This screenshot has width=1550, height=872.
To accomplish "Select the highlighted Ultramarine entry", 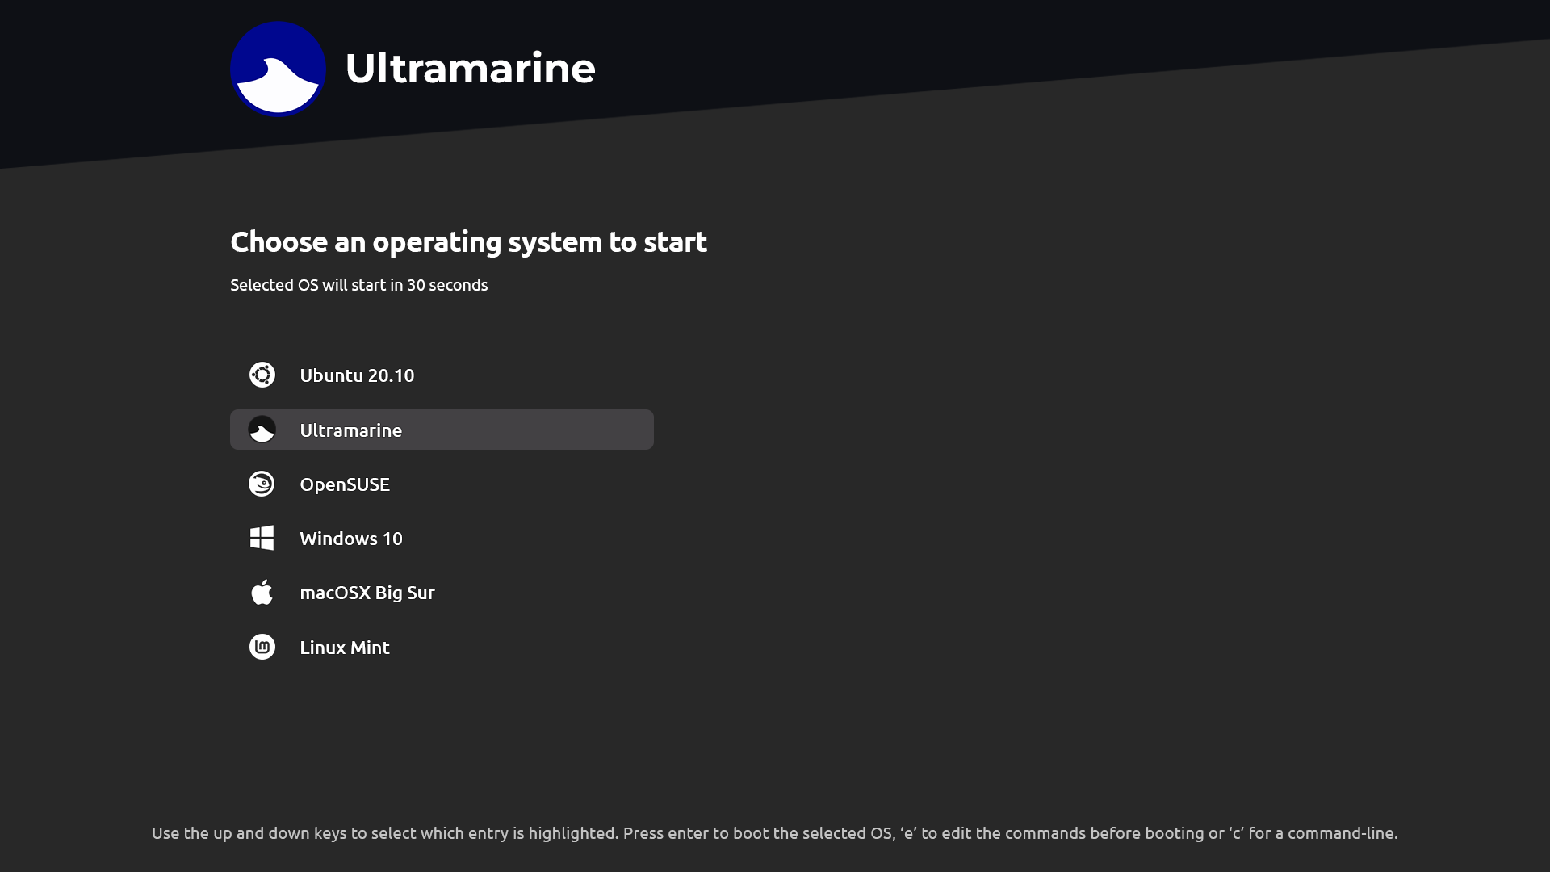I will pos(442,430).
